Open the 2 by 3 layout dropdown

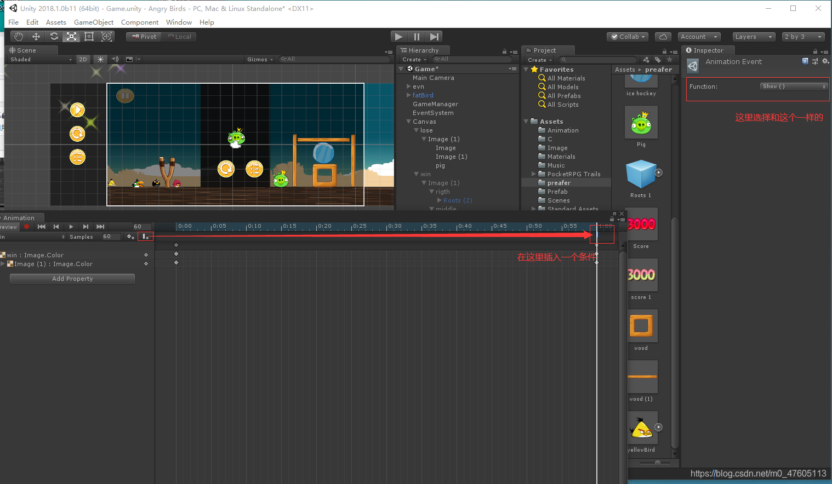pyautogui.click(x=803, y=37)
